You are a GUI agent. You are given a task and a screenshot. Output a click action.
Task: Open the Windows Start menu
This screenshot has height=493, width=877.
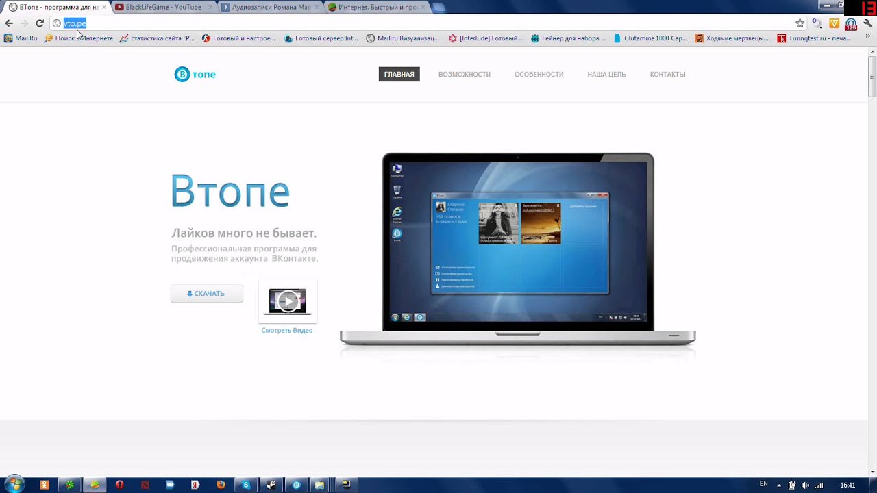coord(14,485)
